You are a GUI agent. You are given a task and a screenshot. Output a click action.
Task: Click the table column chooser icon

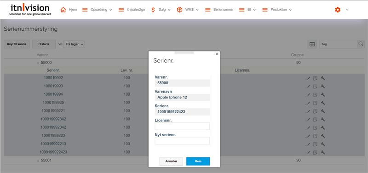point(312,44)
